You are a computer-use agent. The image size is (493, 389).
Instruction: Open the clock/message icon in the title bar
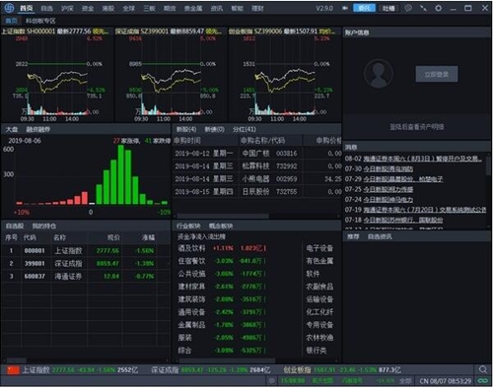(x=408, y=8)
